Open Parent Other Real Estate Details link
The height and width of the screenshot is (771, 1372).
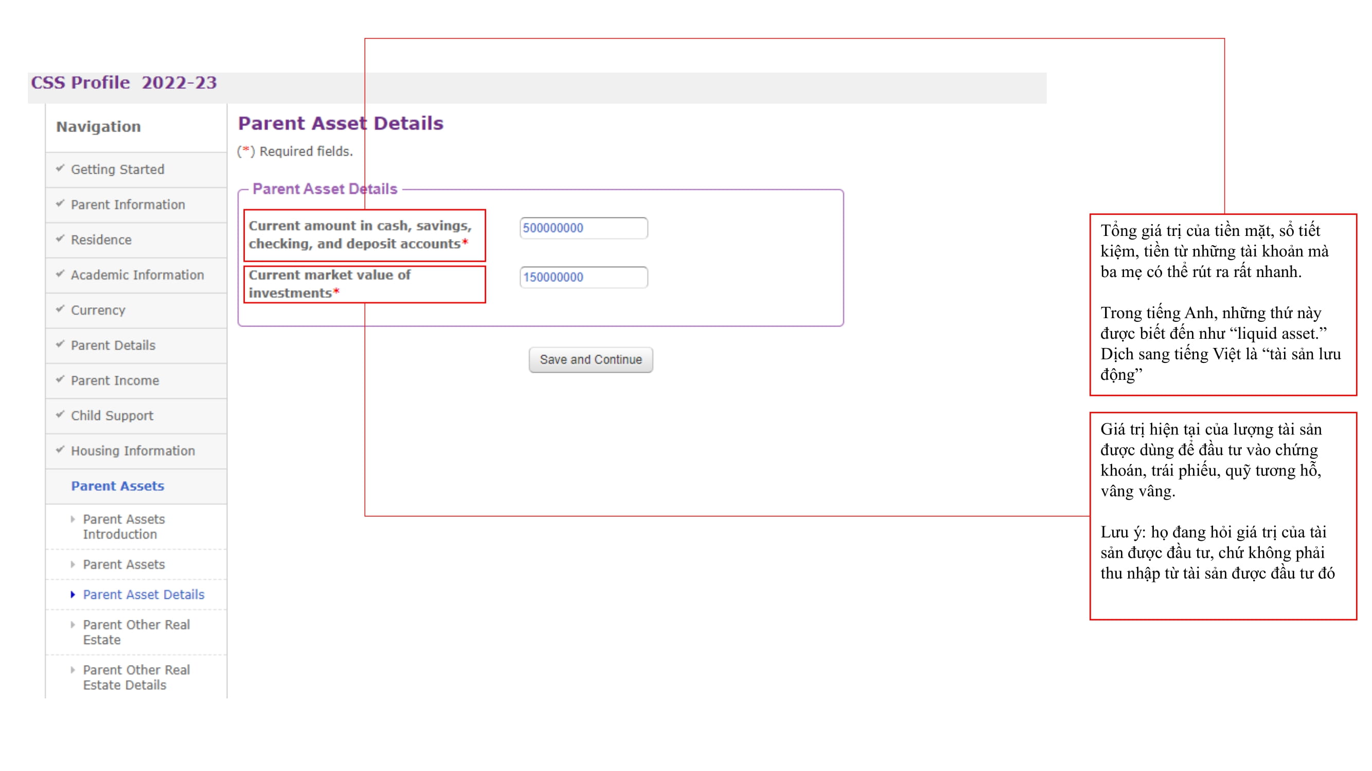136,677
